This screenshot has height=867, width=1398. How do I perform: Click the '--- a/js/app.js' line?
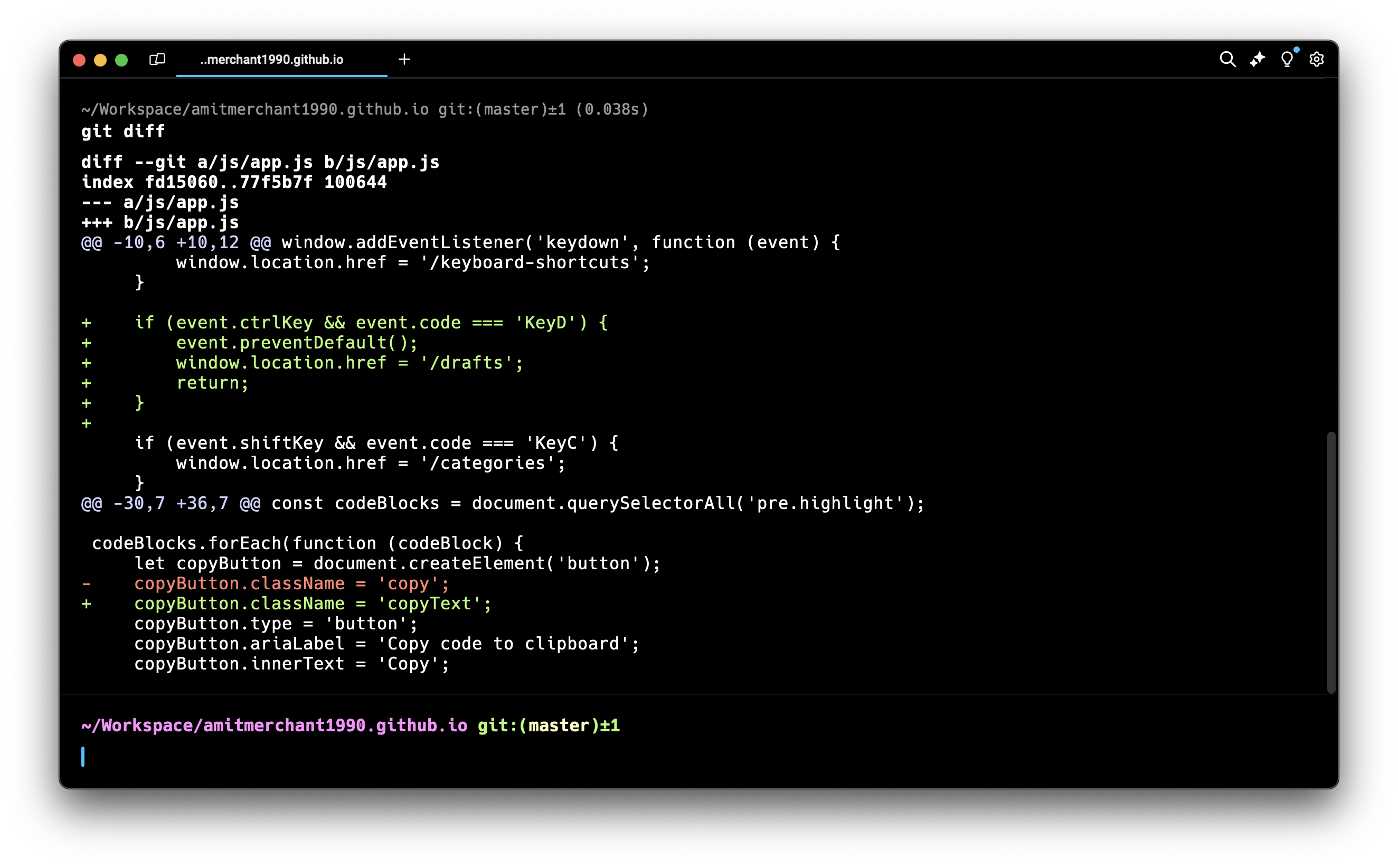pos(160,202)
